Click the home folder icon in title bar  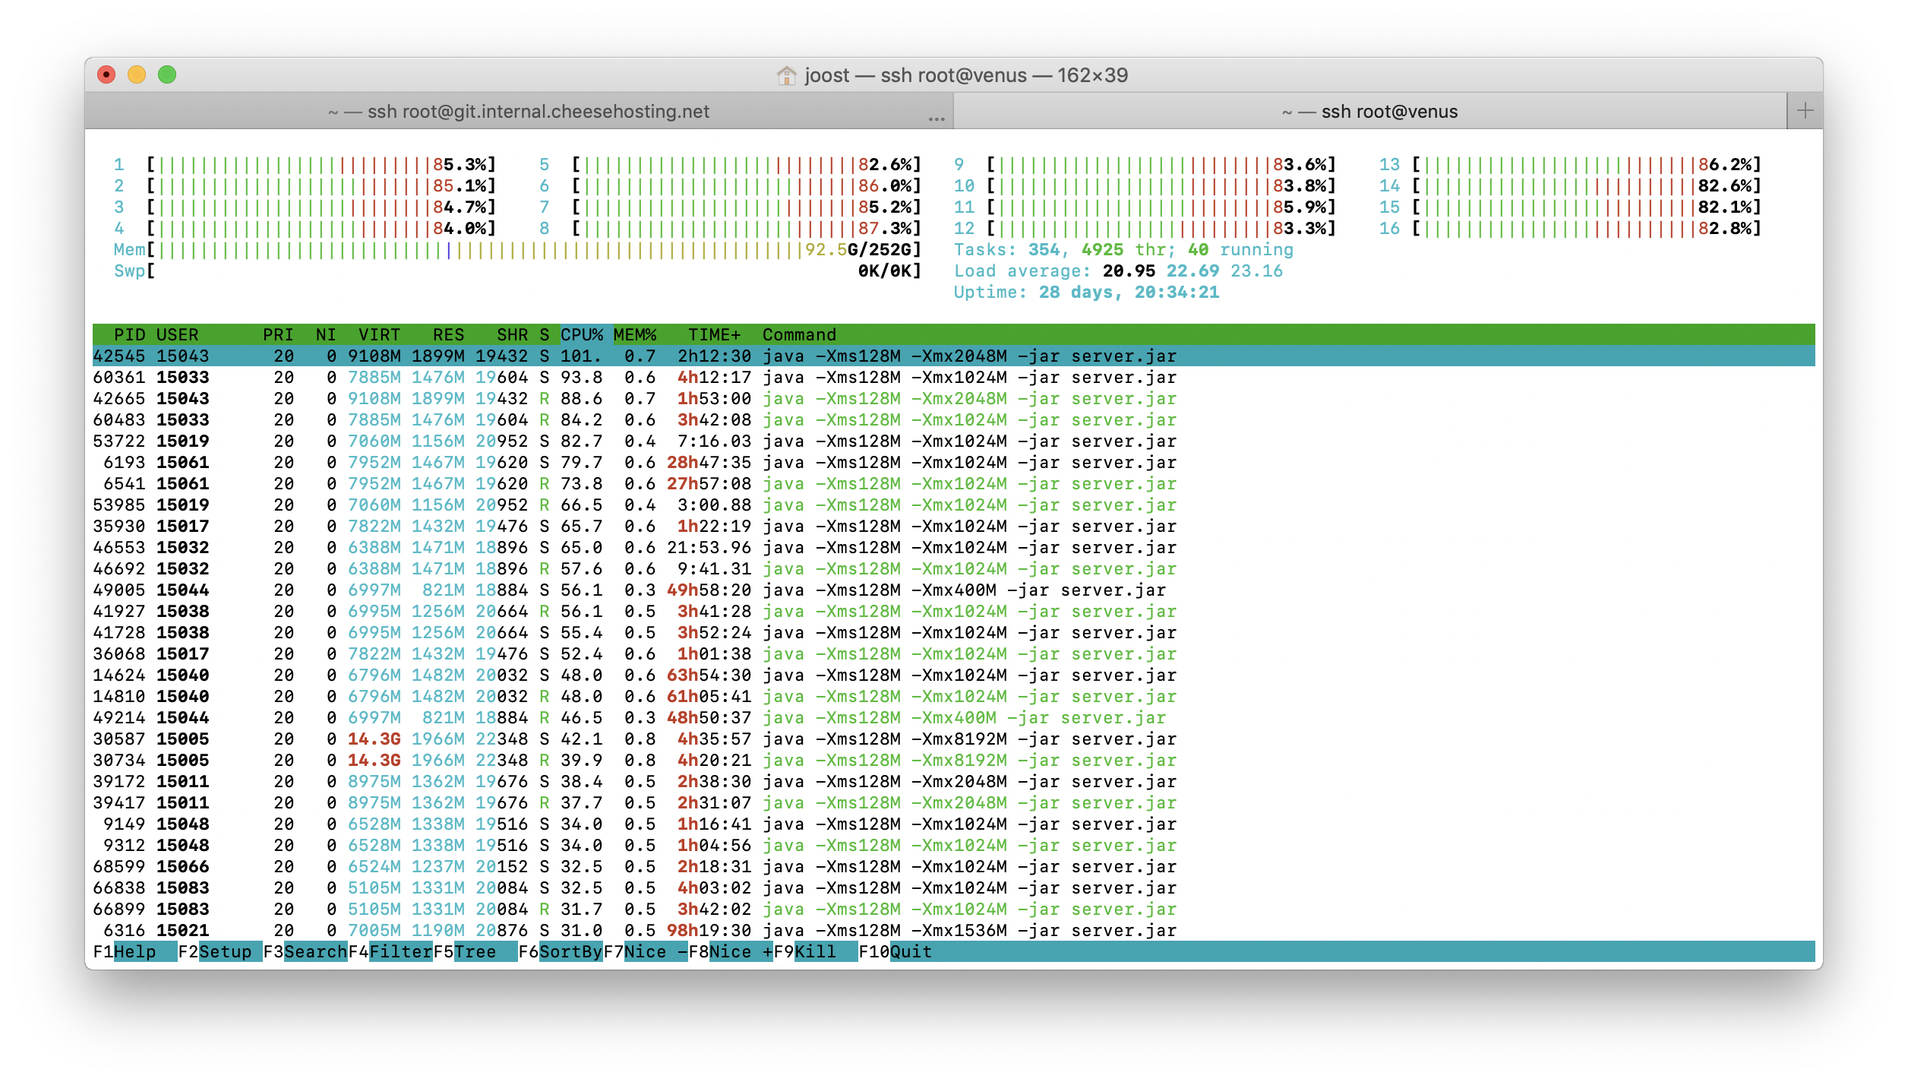[786, 75]
